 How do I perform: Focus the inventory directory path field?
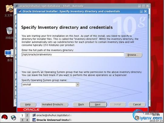pyautogui.click(x=73, y=54)
